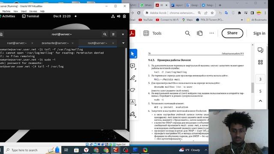Select the highlighter pen tool in Acrobat
Viewport: 274px width, 154px height.
[x=133, y=78]
